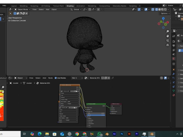Open the Render properties tab

[x=174, y=41]
